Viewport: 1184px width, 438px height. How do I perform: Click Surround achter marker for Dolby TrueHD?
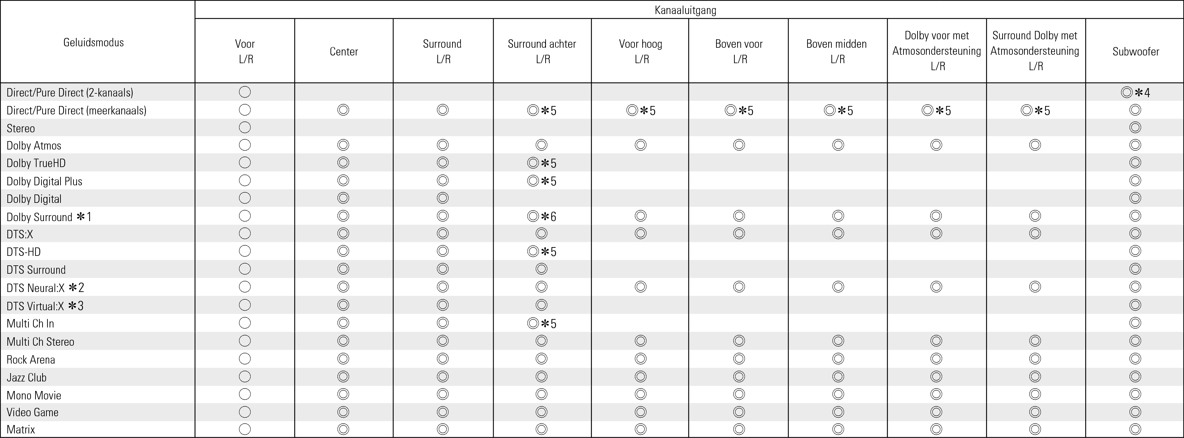click(x=541, y=163)
